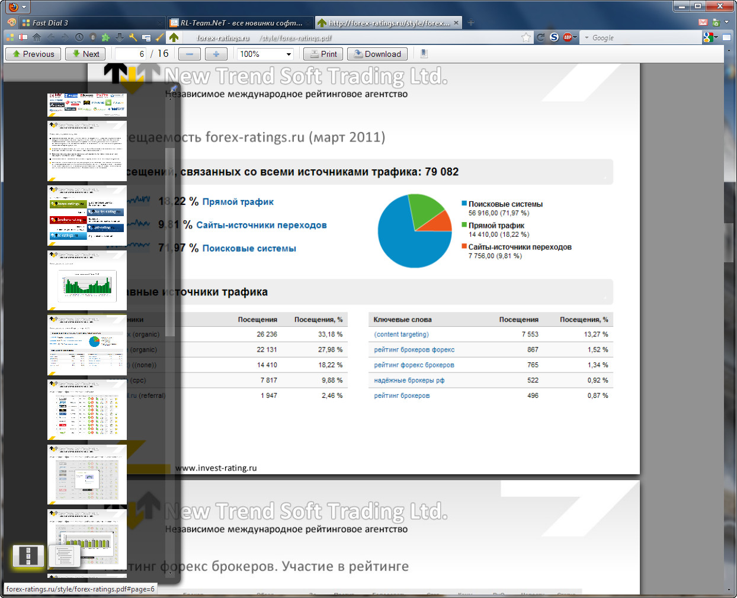Click the green camera extension icon

pos(716,22)
